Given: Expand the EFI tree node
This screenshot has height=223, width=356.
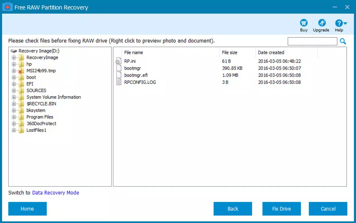Looking at the screenshot, I should pyautogui.click(x=14, y=84).
